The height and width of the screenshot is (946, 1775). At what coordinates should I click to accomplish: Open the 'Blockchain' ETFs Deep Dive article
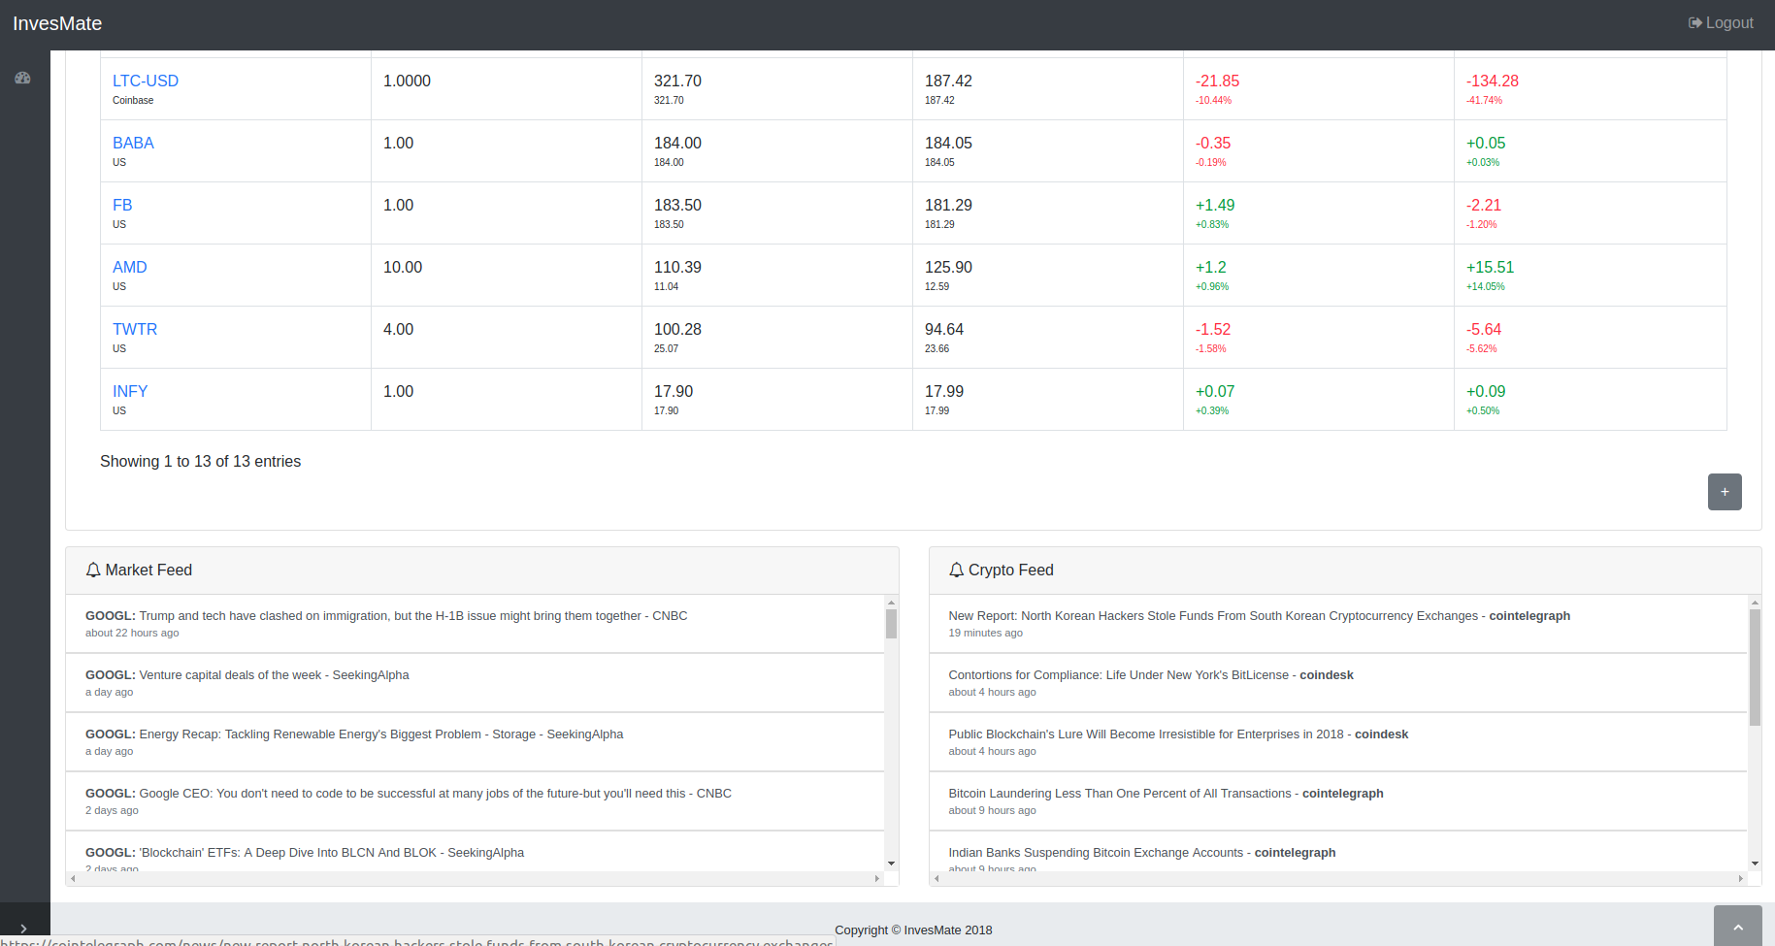tap(305, 853)
